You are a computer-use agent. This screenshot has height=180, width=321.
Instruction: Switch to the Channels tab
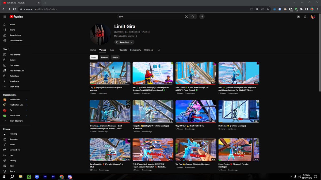149,50
